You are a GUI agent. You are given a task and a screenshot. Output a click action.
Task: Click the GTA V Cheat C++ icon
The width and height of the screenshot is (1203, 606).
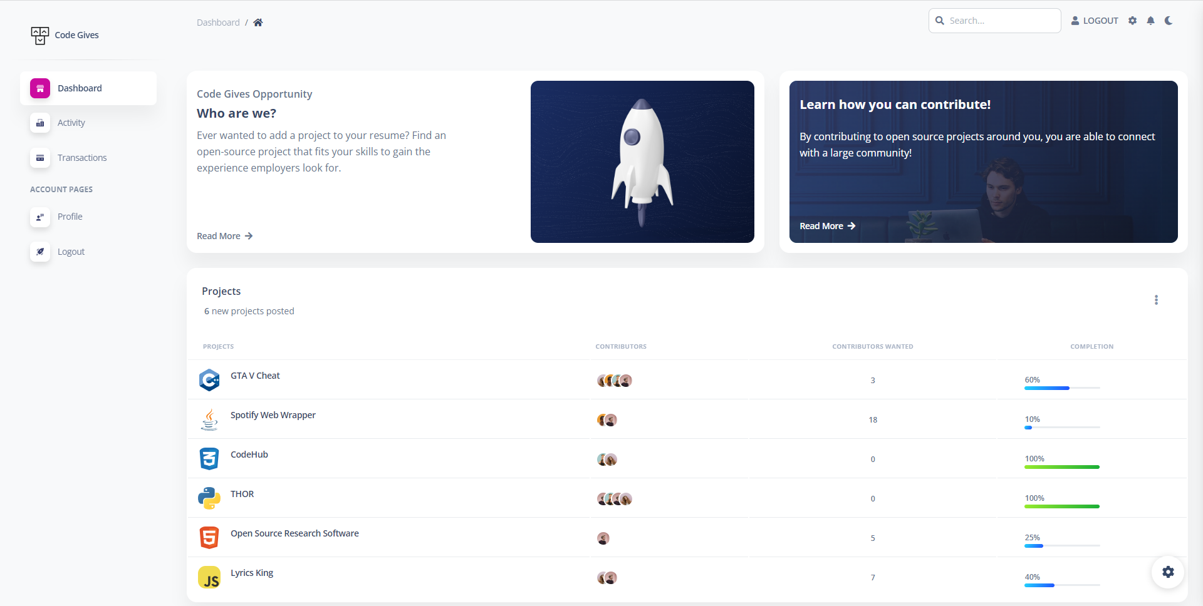(x=209, y=380)
